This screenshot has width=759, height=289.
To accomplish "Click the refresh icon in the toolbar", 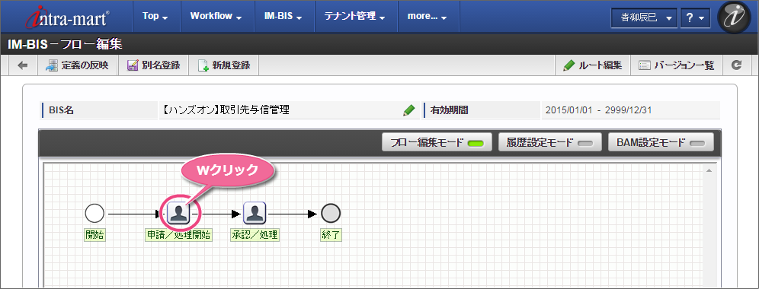I will [x=737, y=65].
